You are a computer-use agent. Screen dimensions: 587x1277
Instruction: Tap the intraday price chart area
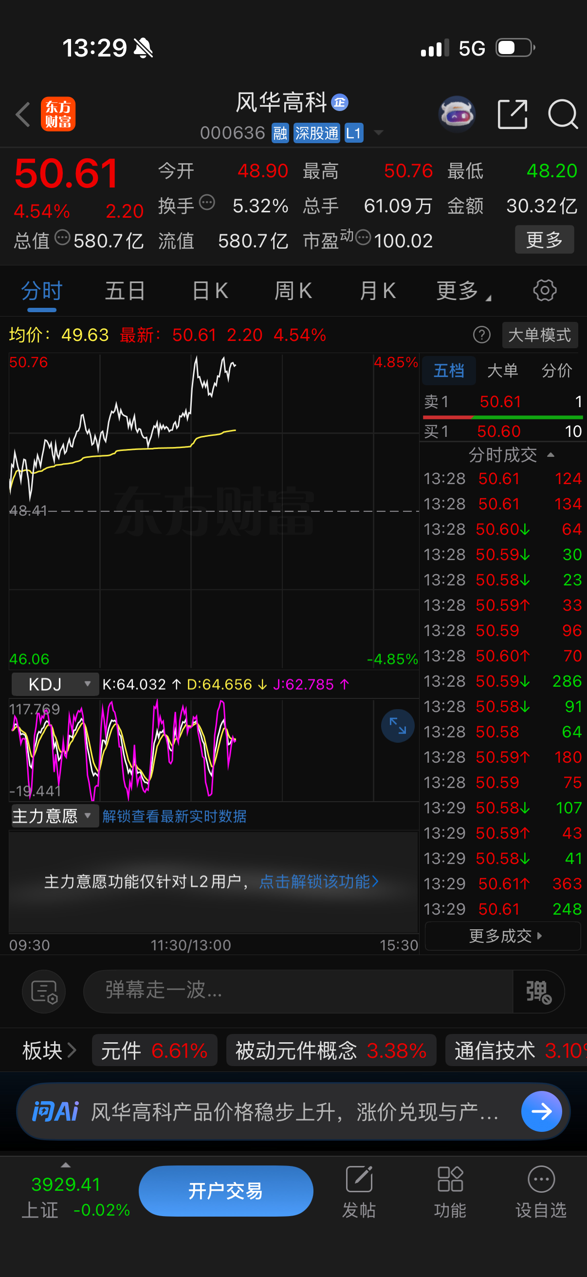[214, 510]
